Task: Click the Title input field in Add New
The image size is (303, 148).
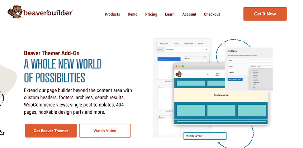Action: point(261,61)
